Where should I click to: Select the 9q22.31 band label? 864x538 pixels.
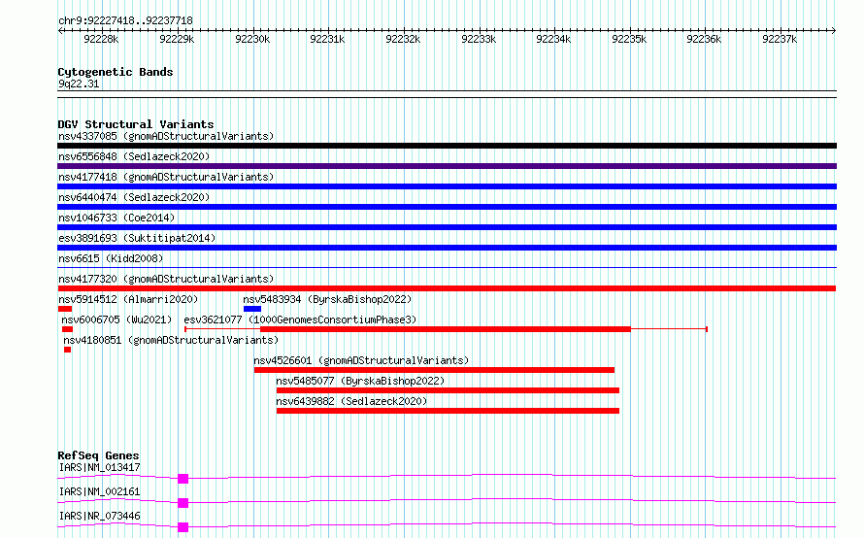pyautogui.click(x=79, y=84)
